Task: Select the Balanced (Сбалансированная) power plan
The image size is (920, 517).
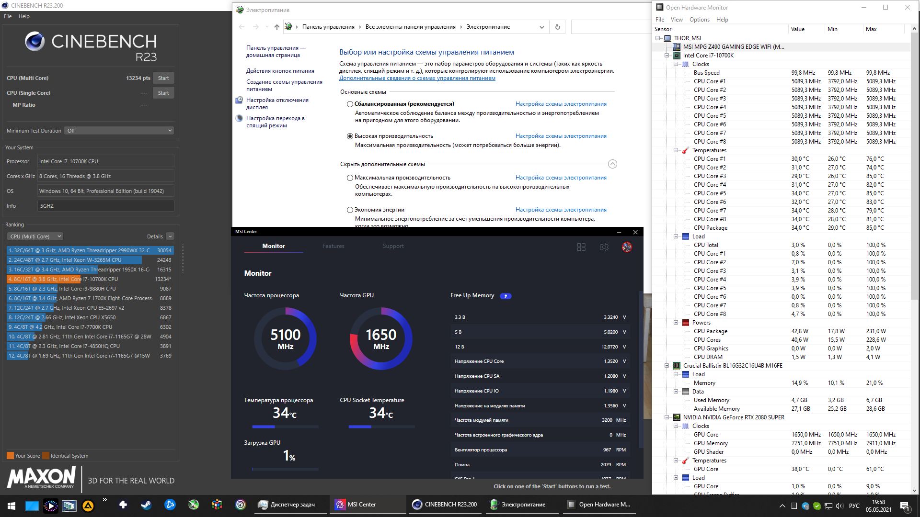Action: 350,104
